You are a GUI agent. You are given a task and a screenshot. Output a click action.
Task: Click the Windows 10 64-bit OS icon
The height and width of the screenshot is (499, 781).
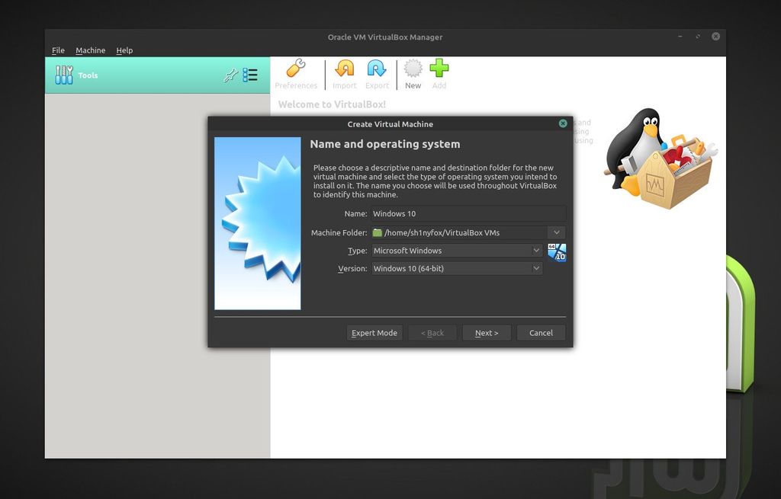(557, 252)
